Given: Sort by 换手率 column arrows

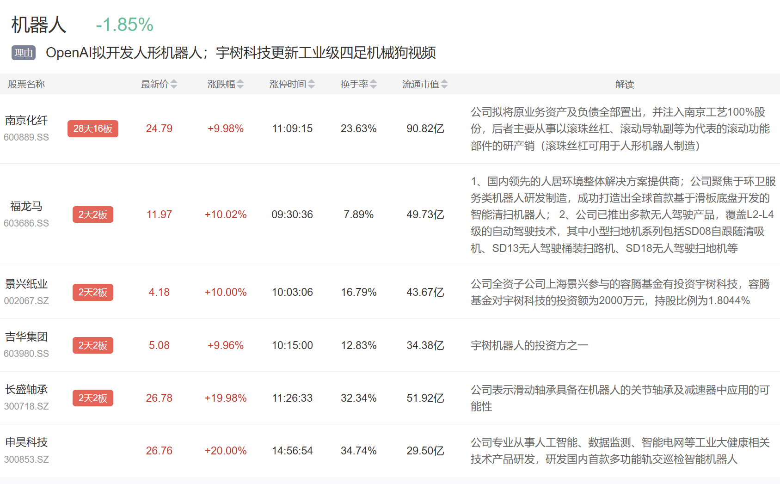Looking at the screenshot, I should pos(373,84).
